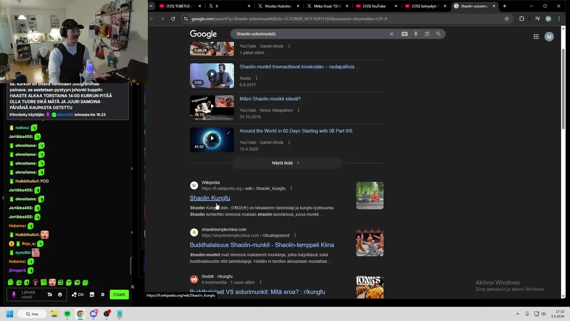Image resolution: width=570 pixels, height=321 pixels.
Task: Open Chrome extensions puzzle icon
Action: [522, 19]
